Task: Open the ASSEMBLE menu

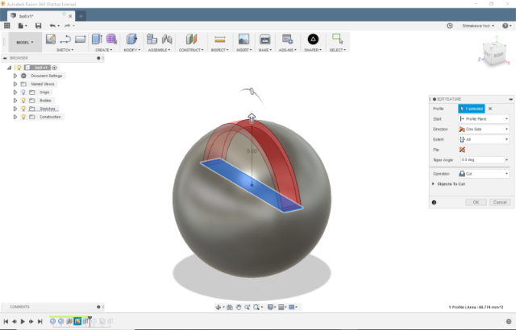Action: click(x=160, y=50)
